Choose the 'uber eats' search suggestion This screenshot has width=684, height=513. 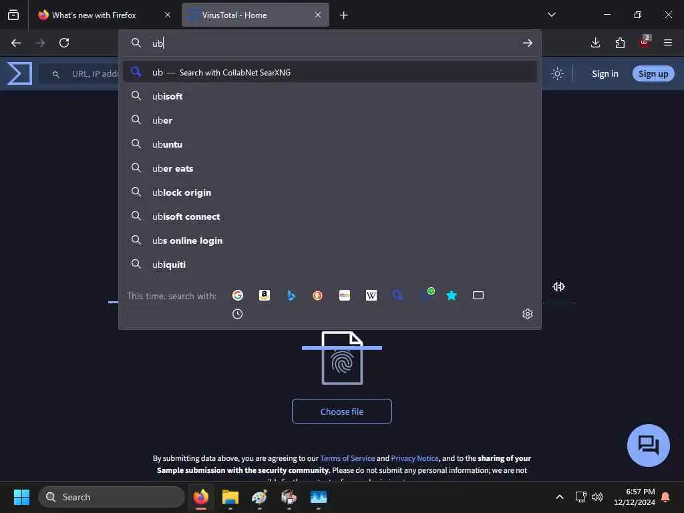coord(330,168)
